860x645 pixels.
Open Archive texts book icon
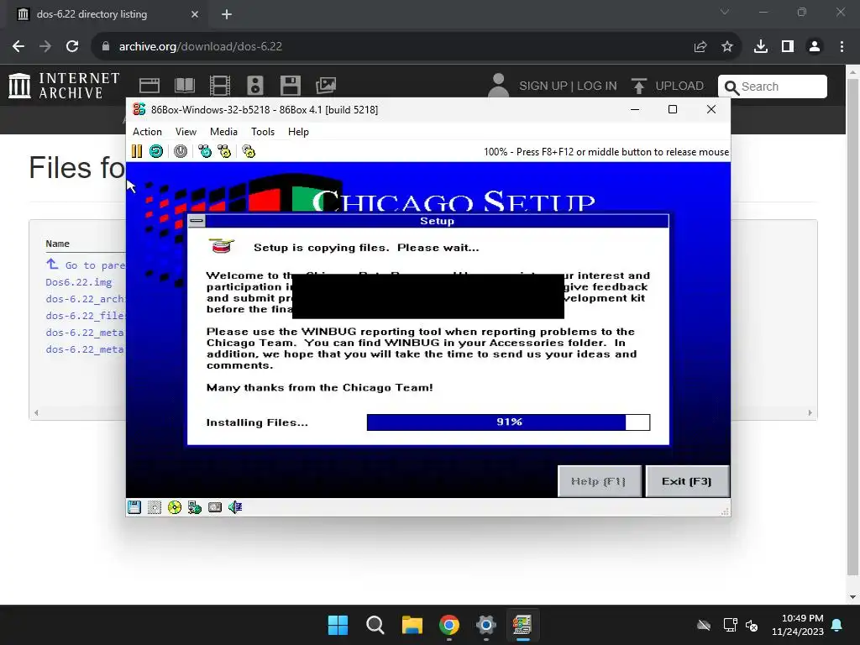(x=184, y=86)
